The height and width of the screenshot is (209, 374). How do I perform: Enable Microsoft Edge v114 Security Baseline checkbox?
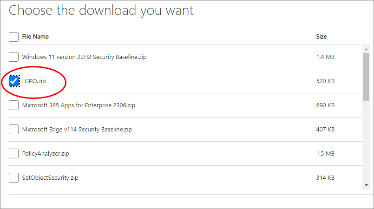13,130
